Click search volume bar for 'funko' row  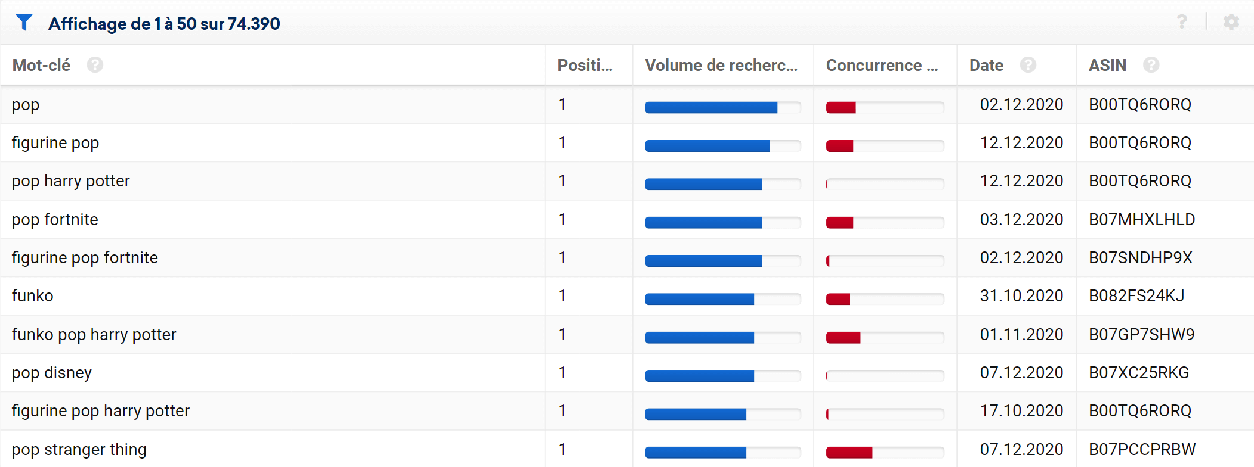[x=723, y=299]
